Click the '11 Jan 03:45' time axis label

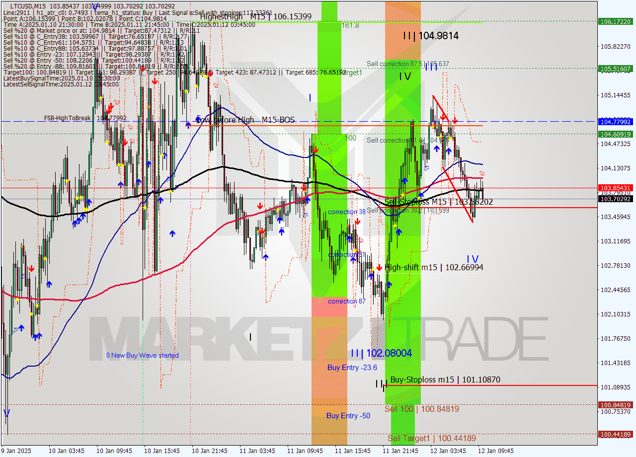[x=257, y=451]
